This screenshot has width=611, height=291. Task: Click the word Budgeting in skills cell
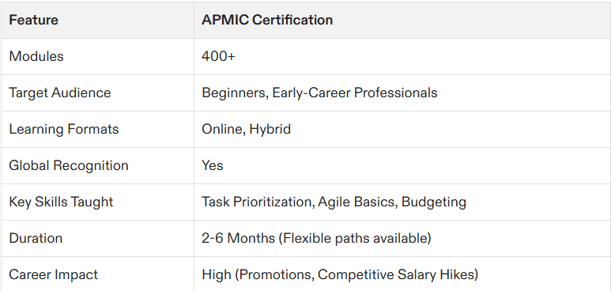(x=434, y=202)
